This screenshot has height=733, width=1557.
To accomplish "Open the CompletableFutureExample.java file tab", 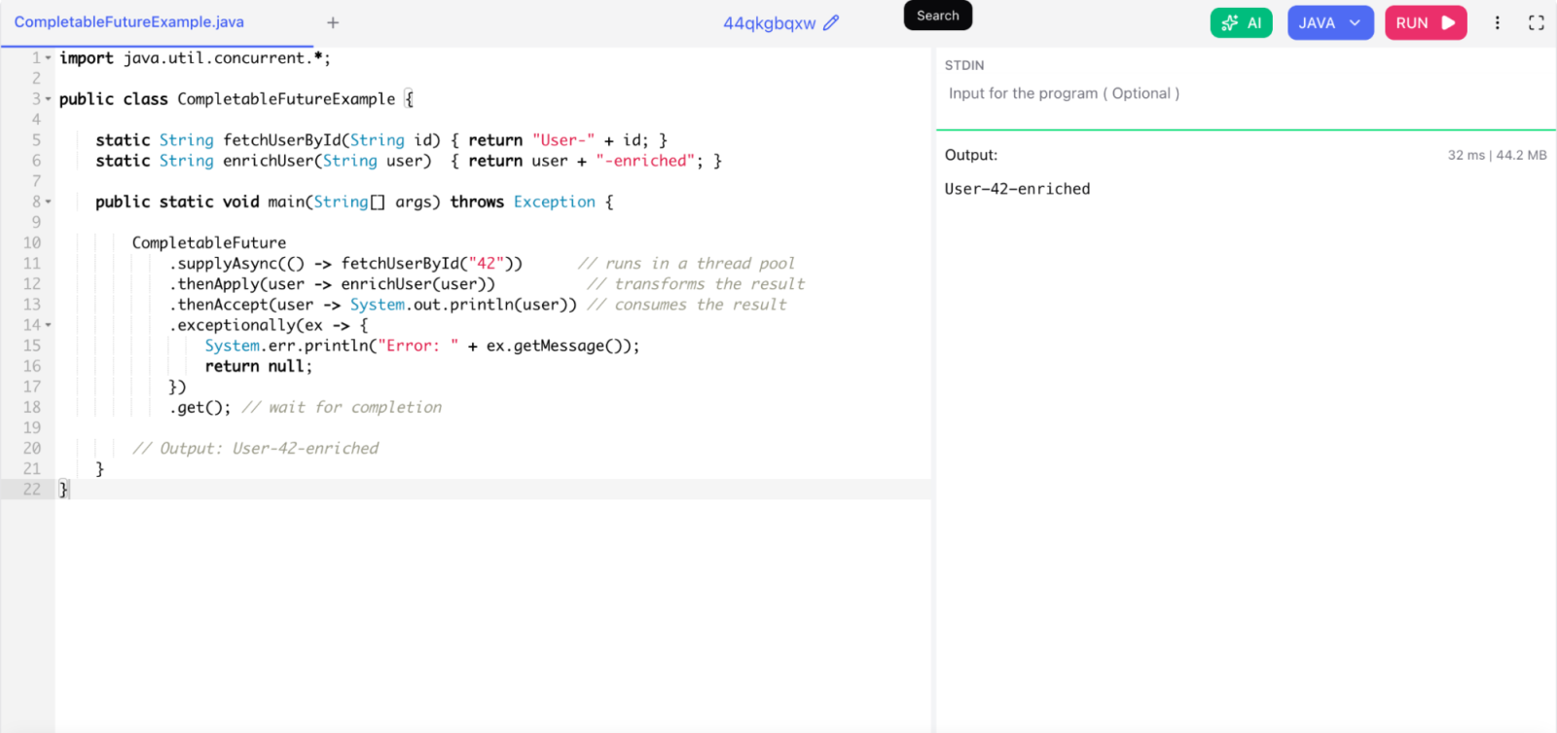I will pos(129,21).
